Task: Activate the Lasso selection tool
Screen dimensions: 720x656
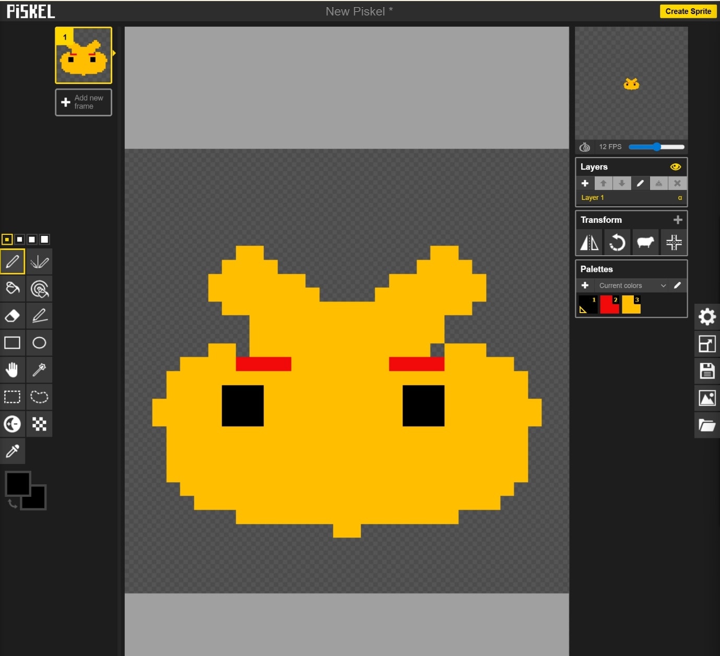Action: pos(39,397)
